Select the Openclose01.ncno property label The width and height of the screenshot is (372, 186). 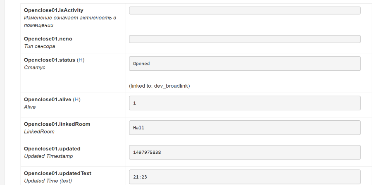(x=48, y=38)
